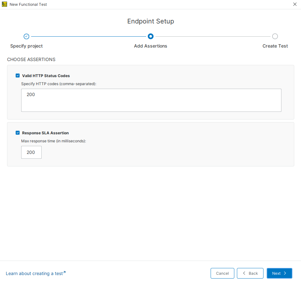Click the max response time field
The width and height of the screenshot is (301, 285).
click(x=31, y=152)
